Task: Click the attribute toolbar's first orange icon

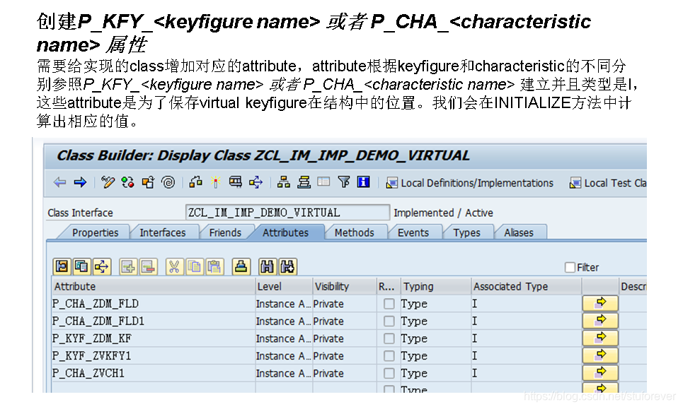Action: (x=62, y=266)
